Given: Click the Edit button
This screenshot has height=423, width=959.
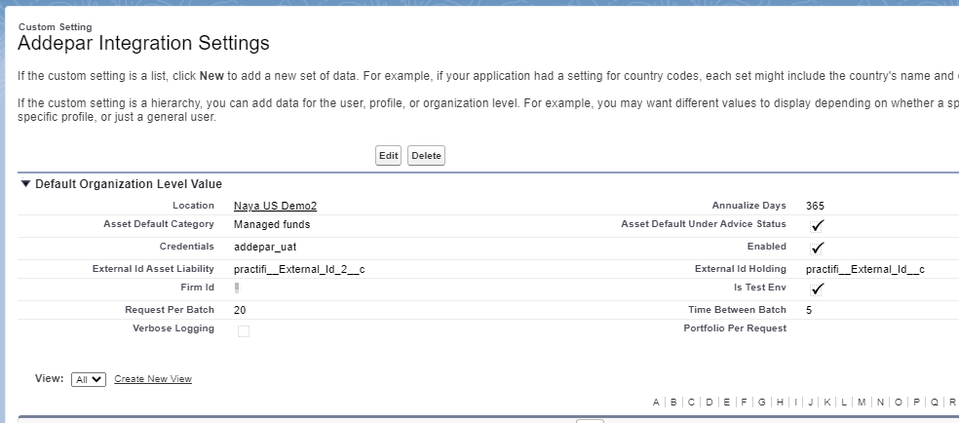Looking at the screenshot, I should (388, 156).
